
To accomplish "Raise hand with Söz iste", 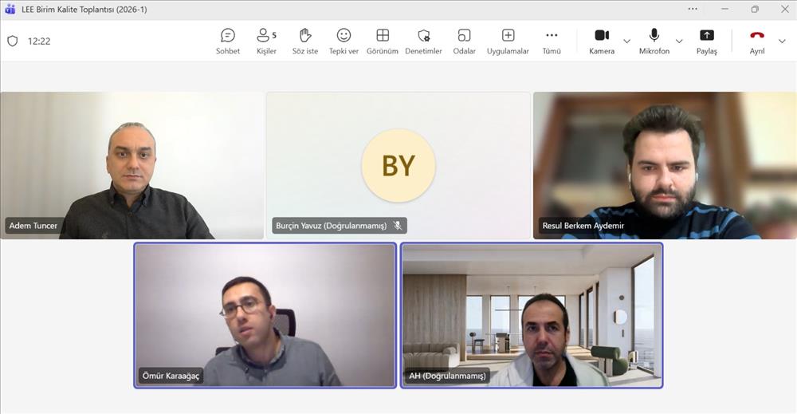I will [x=305, y=41].
